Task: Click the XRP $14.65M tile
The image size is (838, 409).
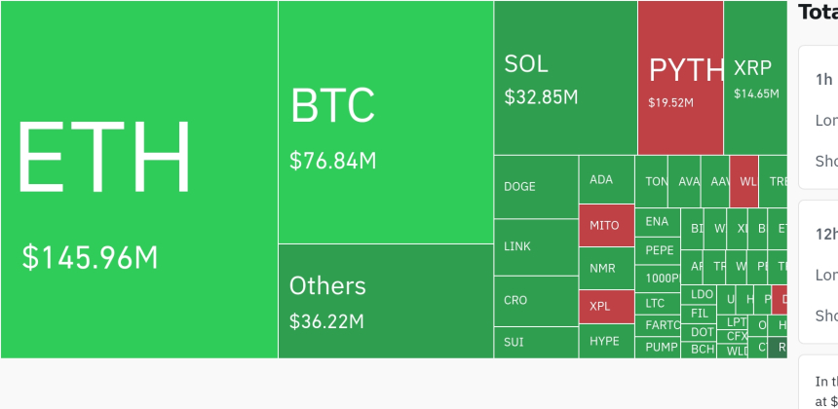Action: (755, 78)
